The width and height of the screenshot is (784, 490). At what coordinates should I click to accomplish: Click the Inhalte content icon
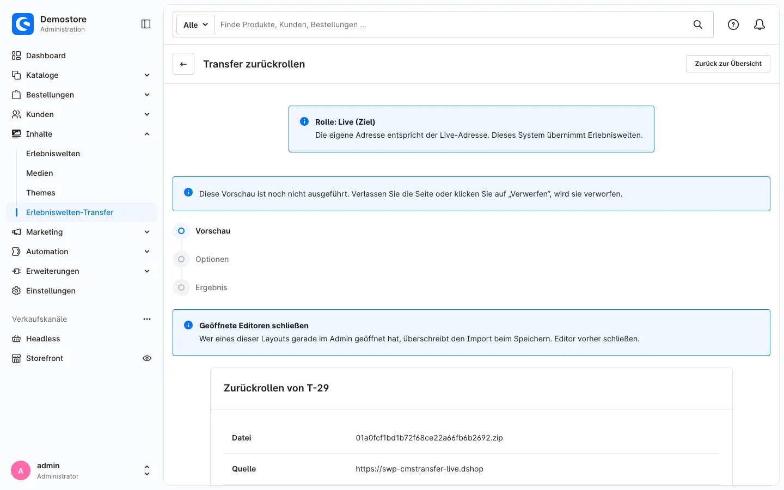16,134
